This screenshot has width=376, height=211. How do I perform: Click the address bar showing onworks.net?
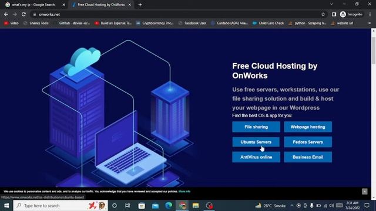pyautogui.click(x=177, y=14)
